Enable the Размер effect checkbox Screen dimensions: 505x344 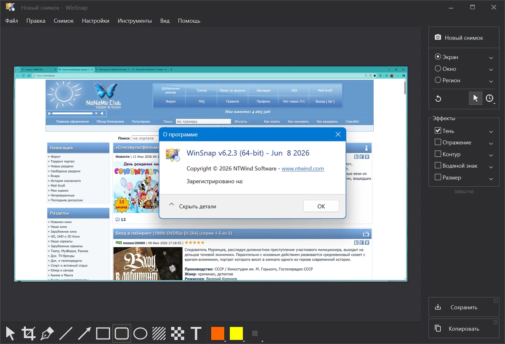click(x=438, y=177)
